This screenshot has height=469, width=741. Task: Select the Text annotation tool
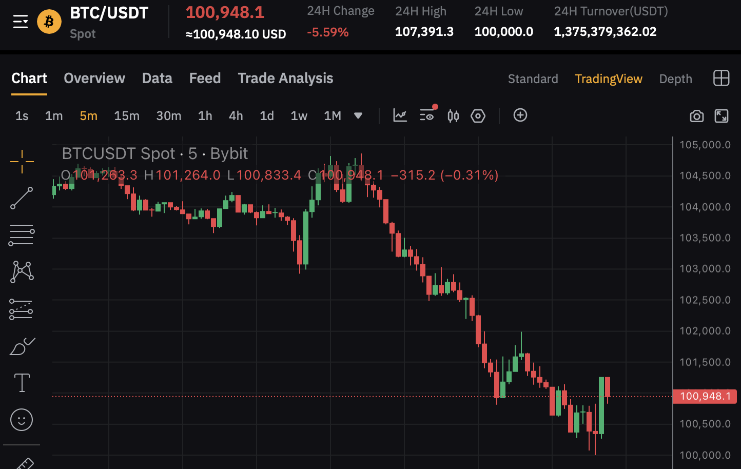tap(22, 383)
